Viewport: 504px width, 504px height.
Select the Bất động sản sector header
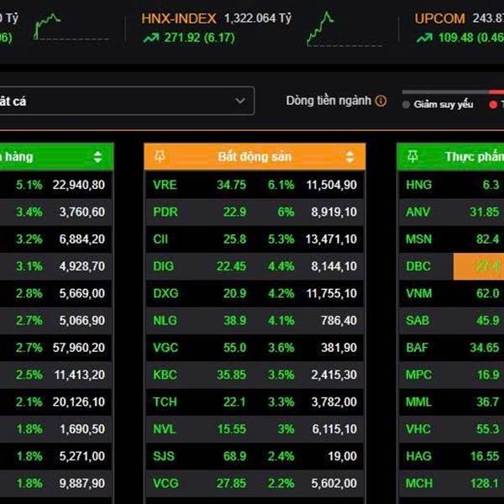coord(255,156)
